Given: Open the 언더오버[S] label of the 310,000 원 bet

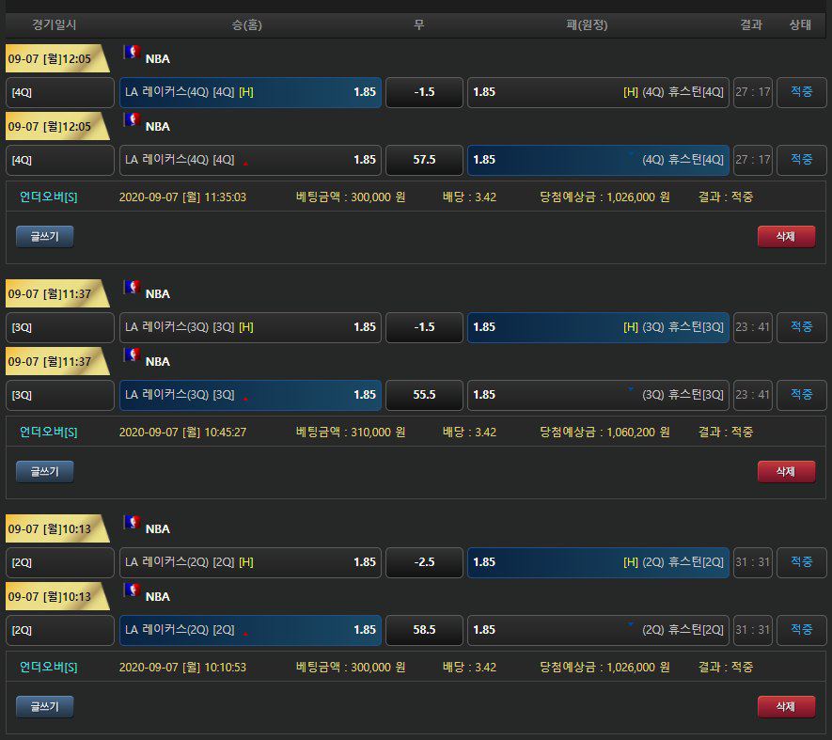Looking at the screenshot, I should pos(49,433).
